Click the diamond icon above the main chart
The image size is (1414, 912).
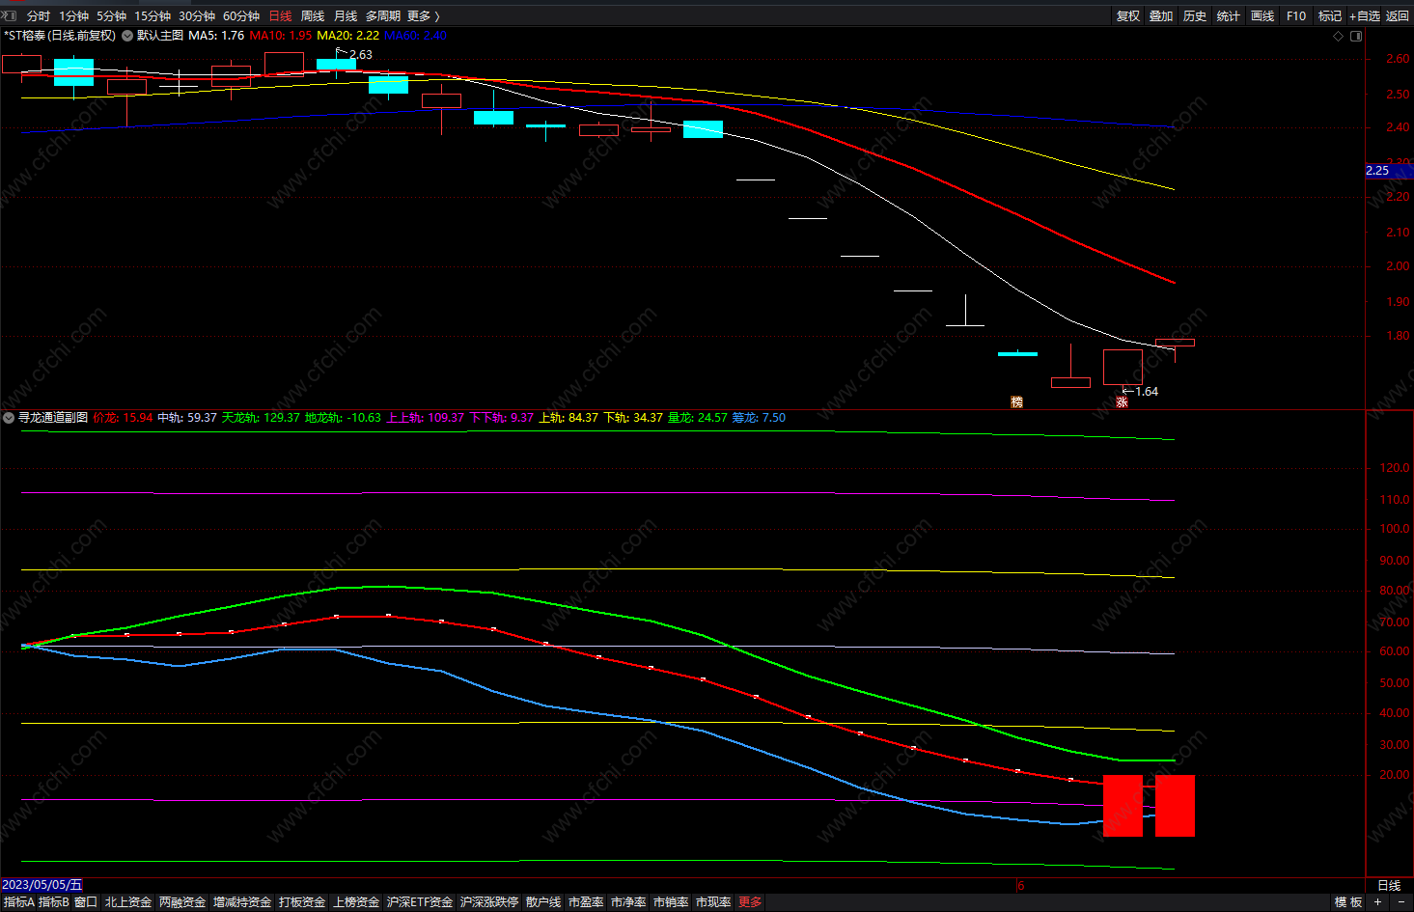1338,36
